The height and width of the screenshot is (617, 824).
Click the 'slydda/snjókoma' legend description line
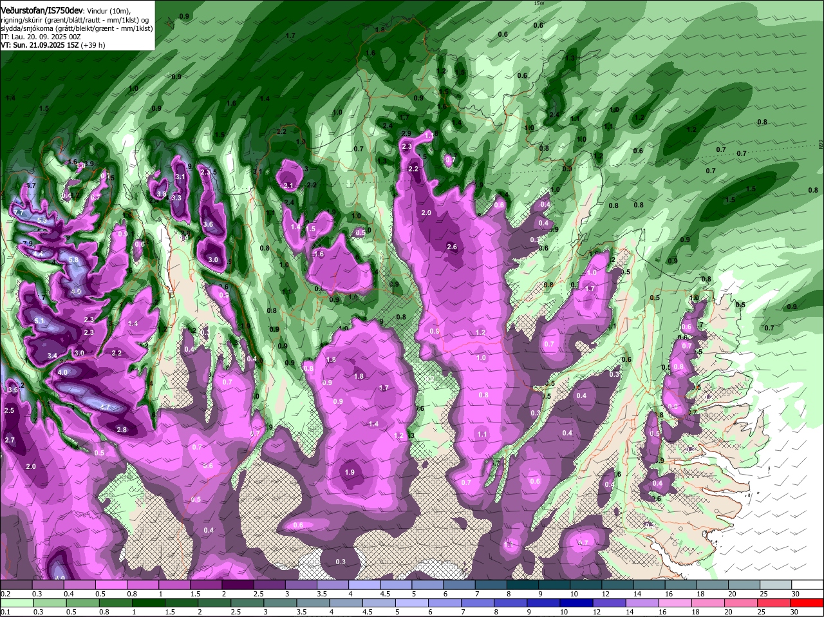pyautogui.click(x=76, y=28)
